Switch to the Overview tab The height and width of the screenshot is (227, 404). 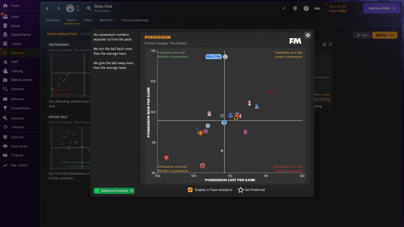click(53, 20)
